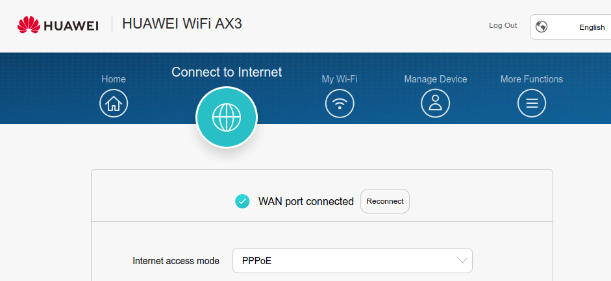Click the WAN port connected status text
Image resolution: width=611 pixels, height=281 pixels.
tap(306, 201)
